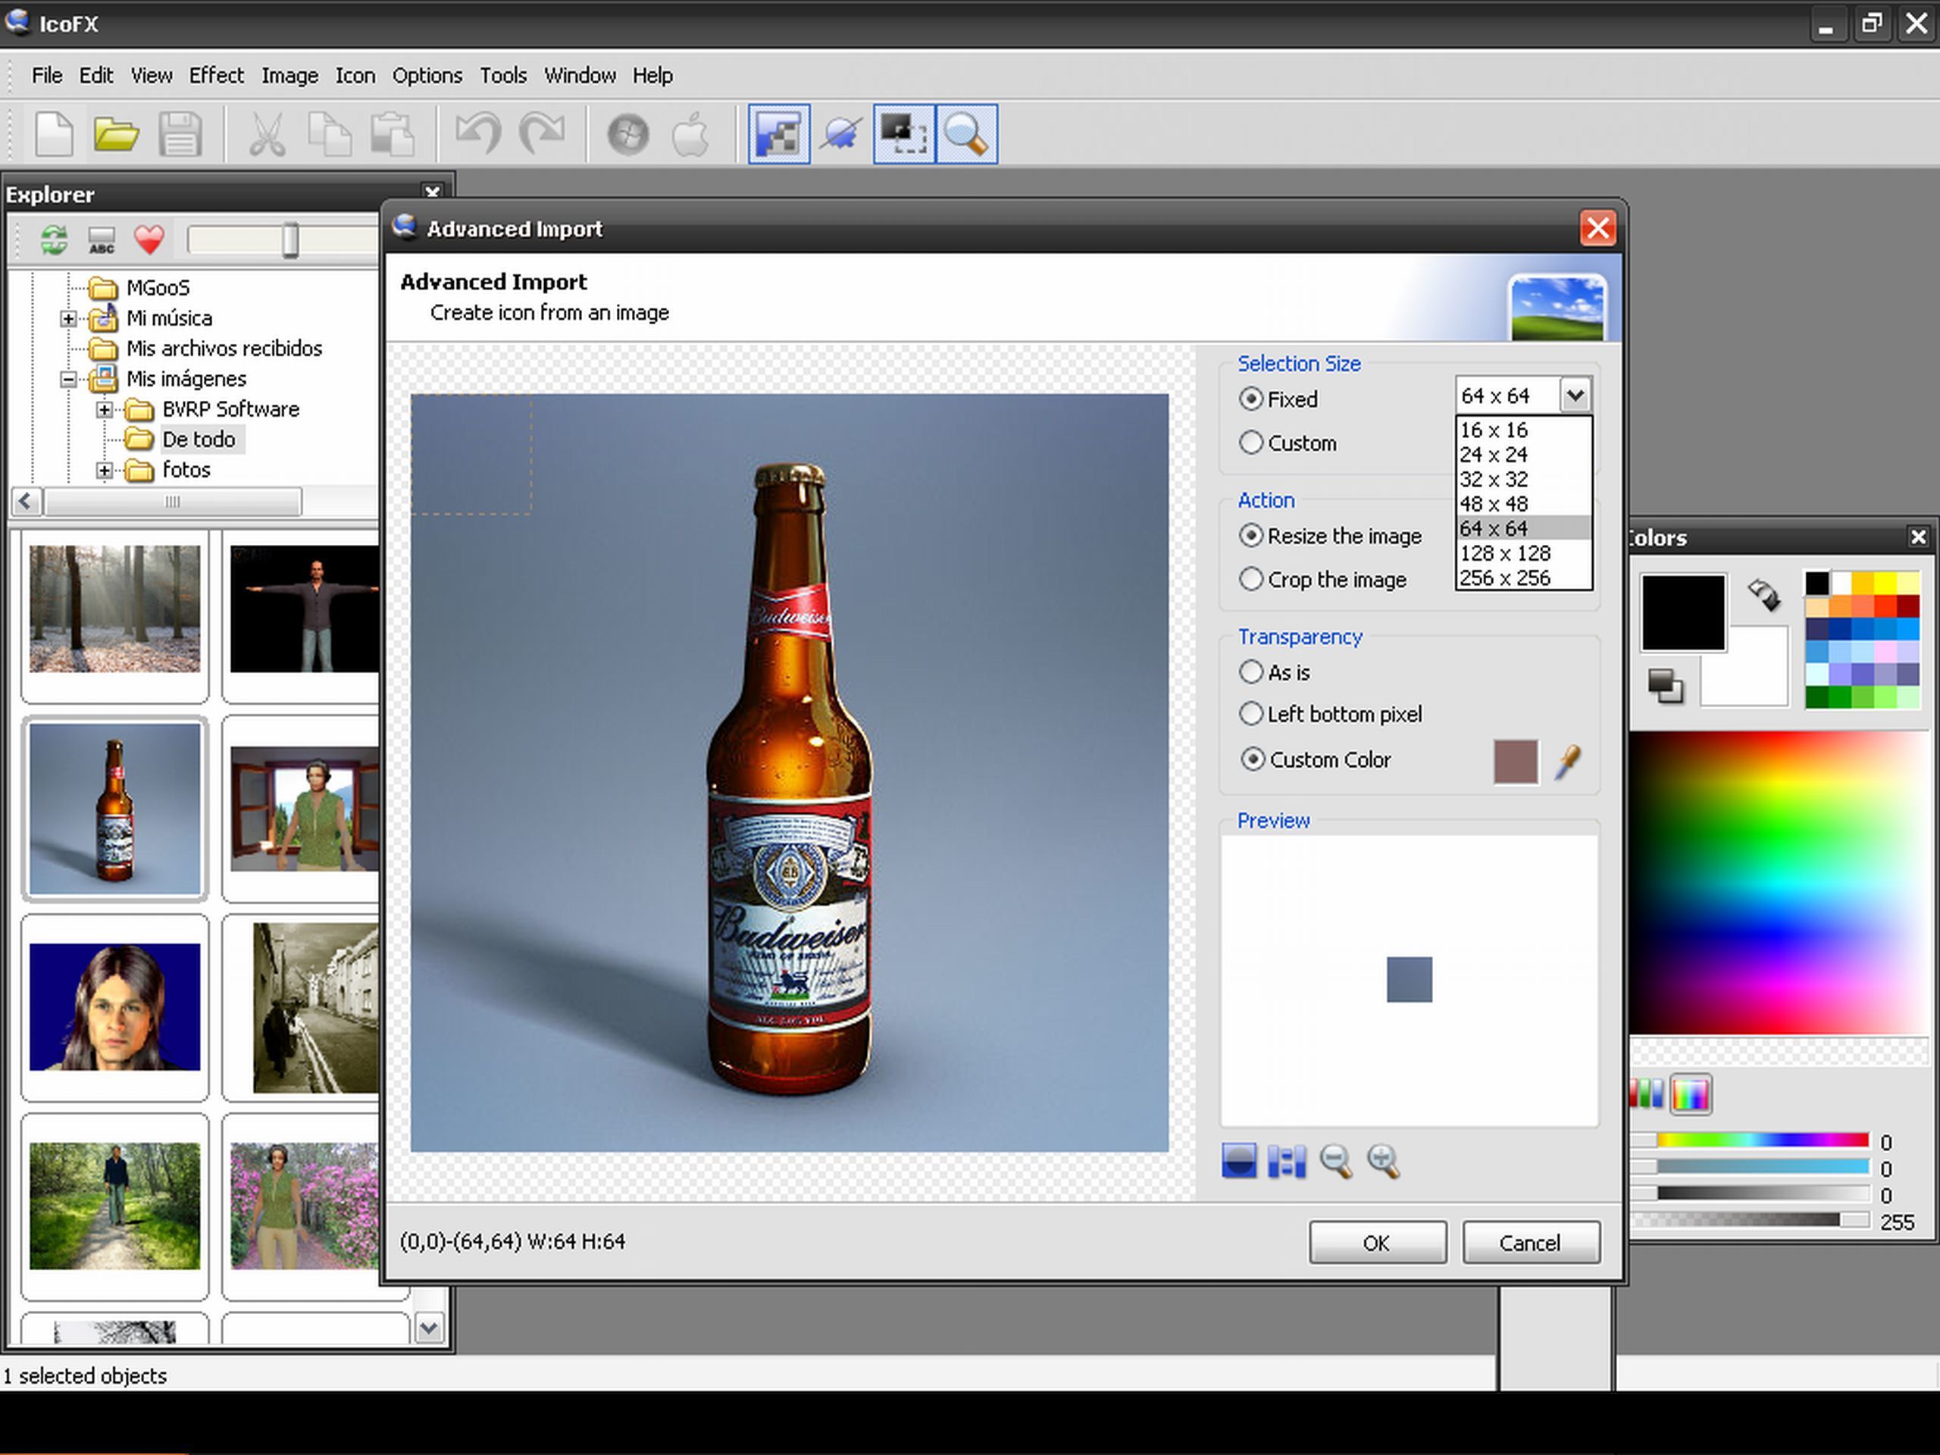Close the Explorer panel
This screenshot has height=1455, width=1940.
[431, 192]
